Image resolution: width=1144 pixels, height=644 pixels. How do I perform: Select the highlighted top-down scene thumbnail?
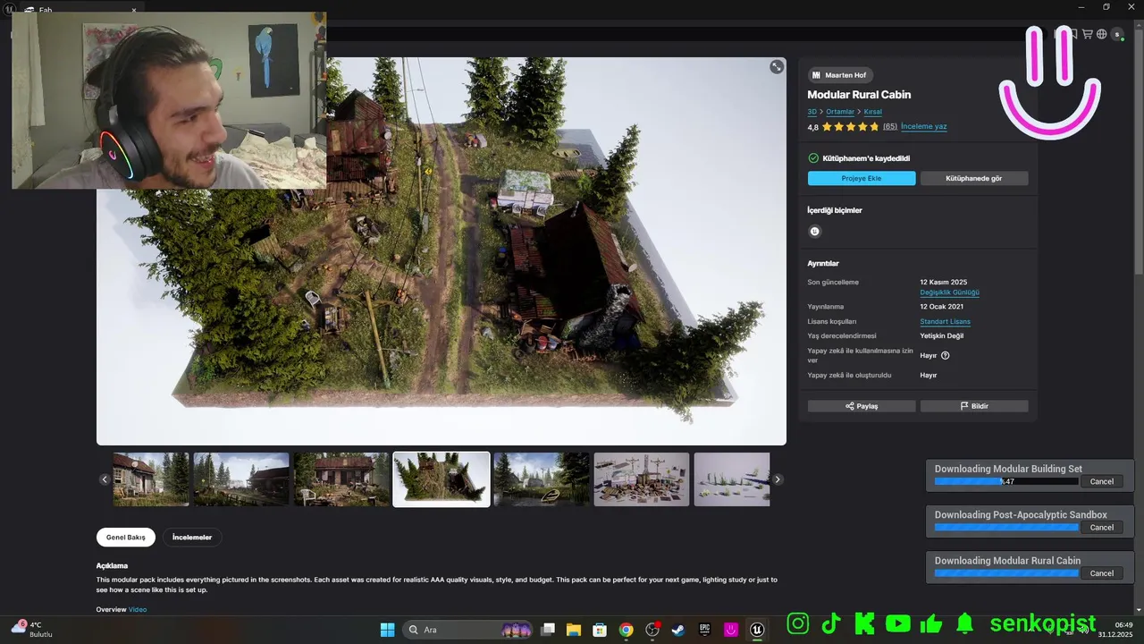pos(442,479)
